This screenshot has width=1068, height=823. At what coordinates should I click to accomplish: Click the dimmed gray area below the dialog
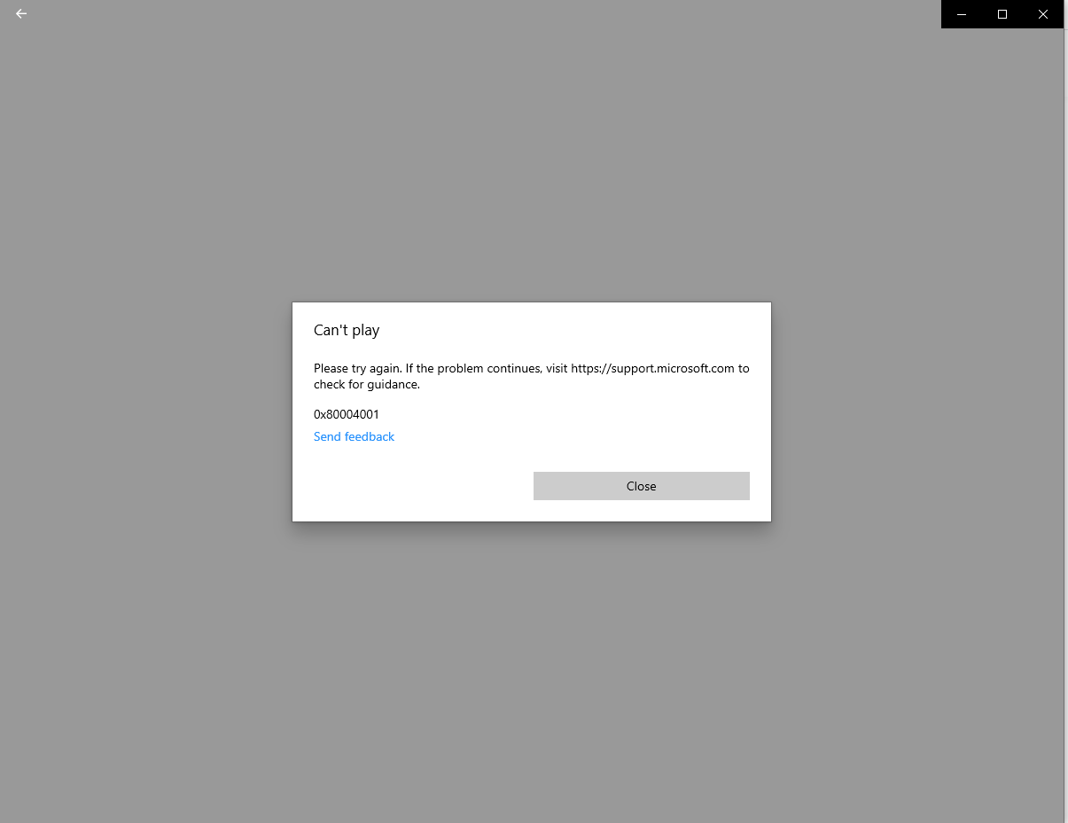(x=532, y=672)
